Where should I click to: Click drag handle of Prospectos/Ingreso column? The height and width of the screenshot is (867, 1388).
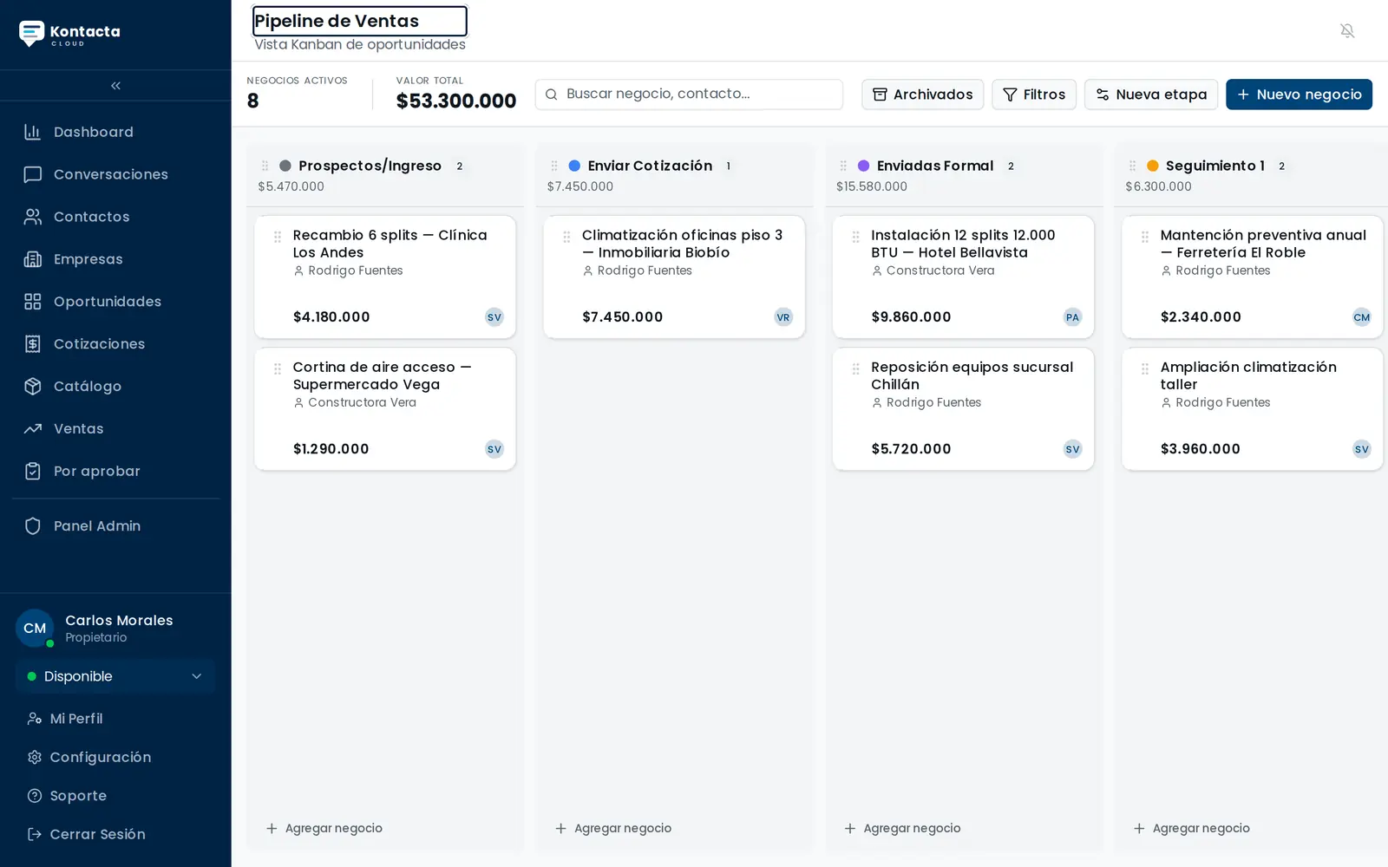[265, 166]
